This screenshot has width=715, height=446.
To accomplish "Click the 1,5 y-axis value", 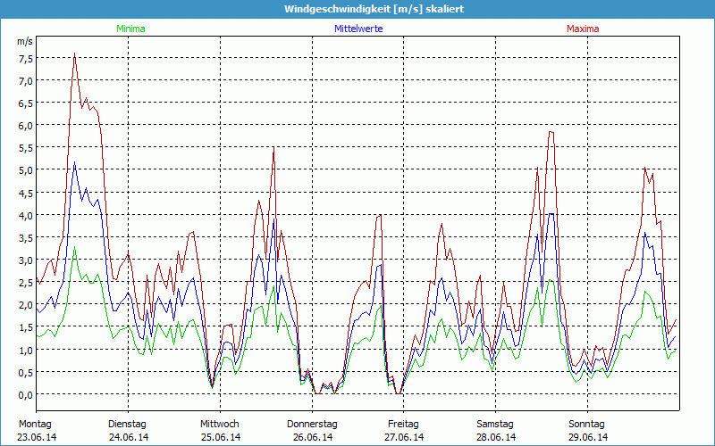I will click(26, 327).
